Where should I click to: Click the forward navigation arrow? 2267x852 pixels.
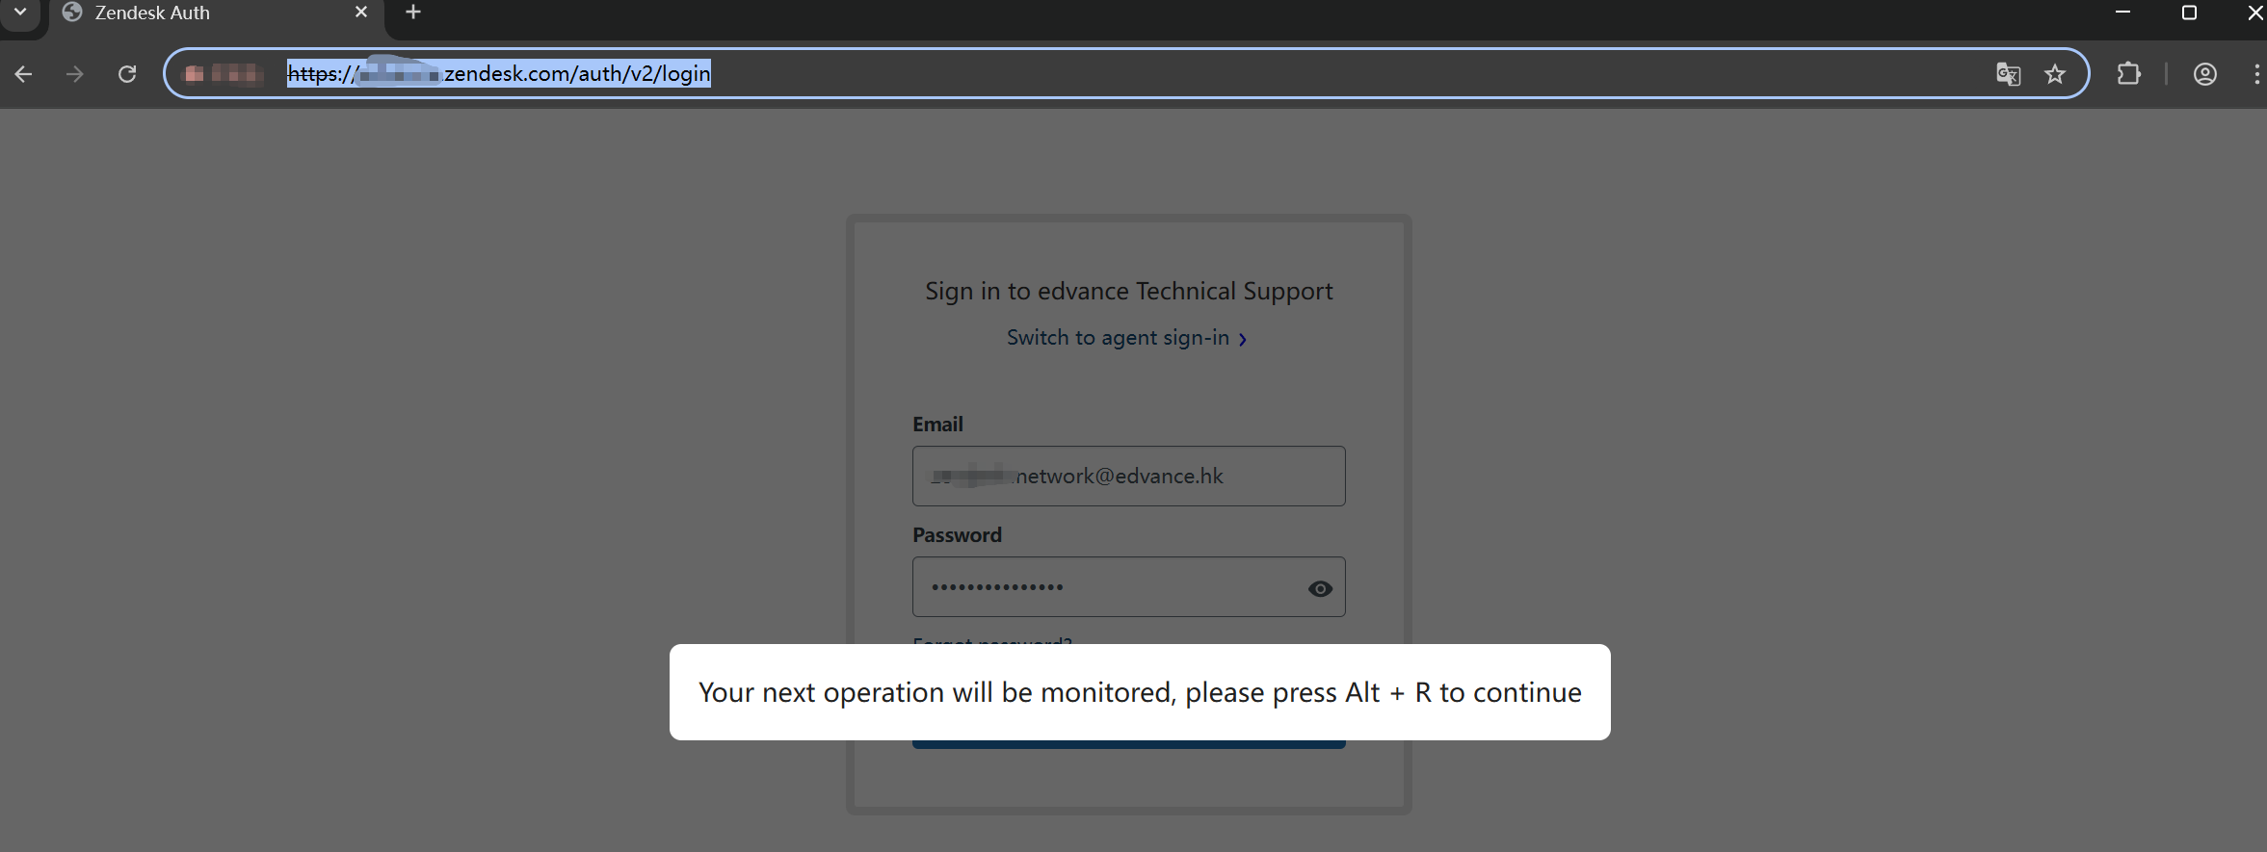coord(75,74)
